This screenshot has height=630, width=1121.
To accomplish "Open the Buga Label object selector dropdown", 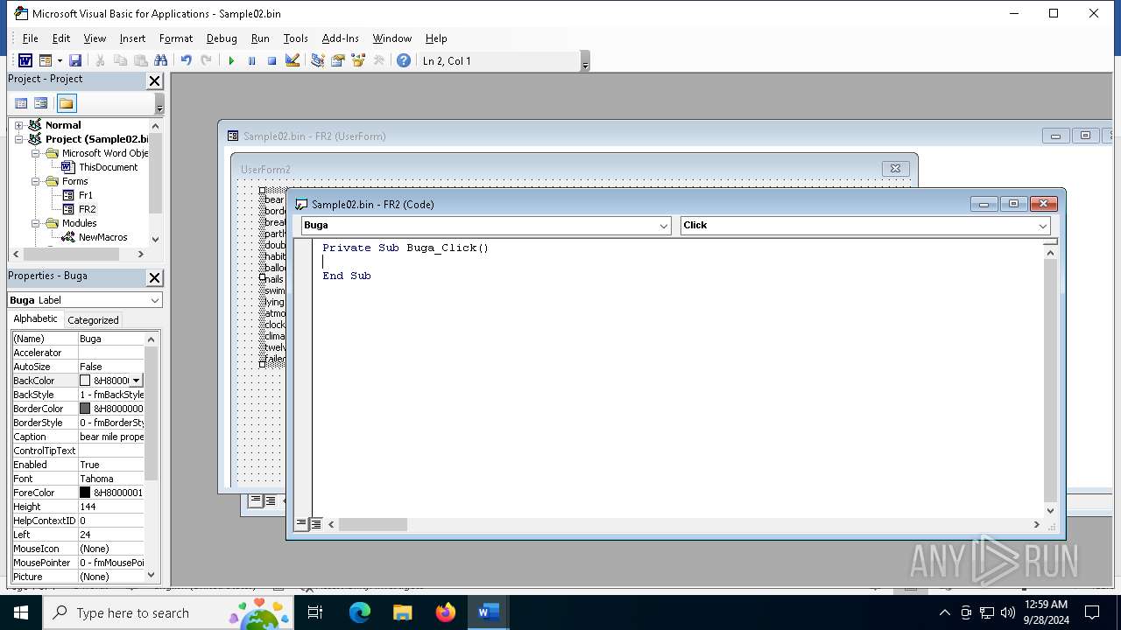I will click(x=155, y=300).
